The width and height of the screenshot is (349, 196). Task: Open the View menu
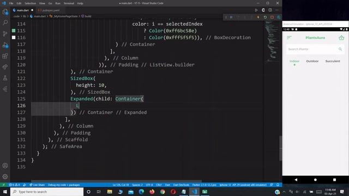pos(42,3)
